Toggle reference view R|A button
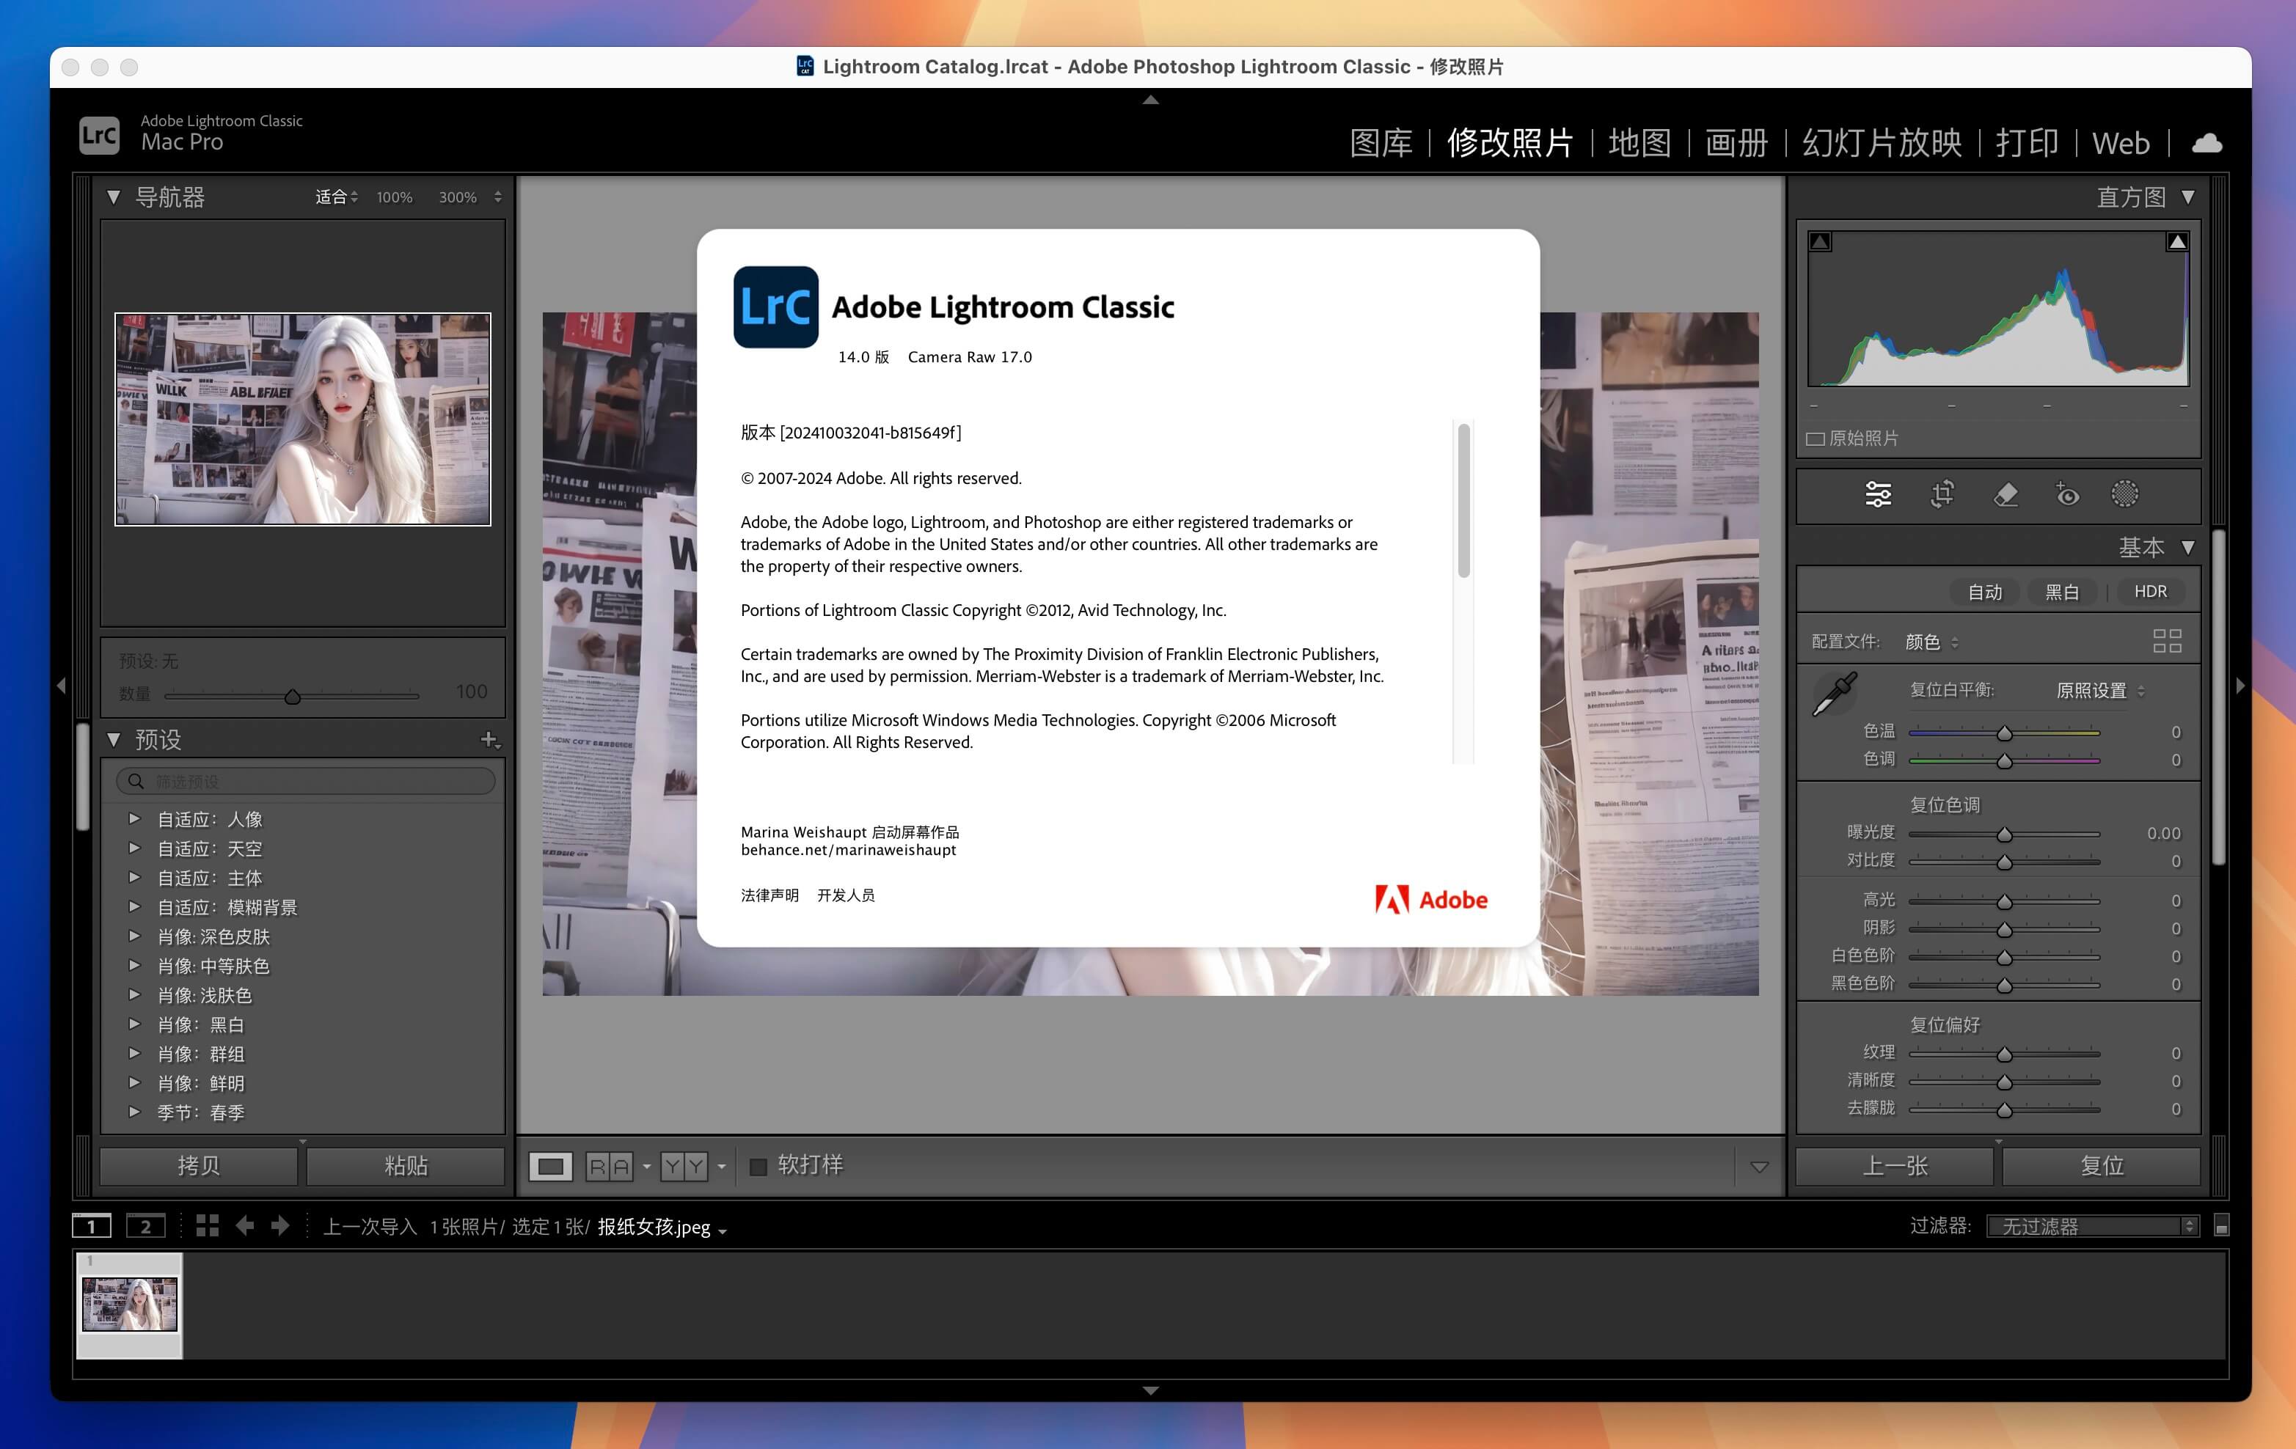The width and height of the screenshot is (2296, 1449). coord(608,1166)
